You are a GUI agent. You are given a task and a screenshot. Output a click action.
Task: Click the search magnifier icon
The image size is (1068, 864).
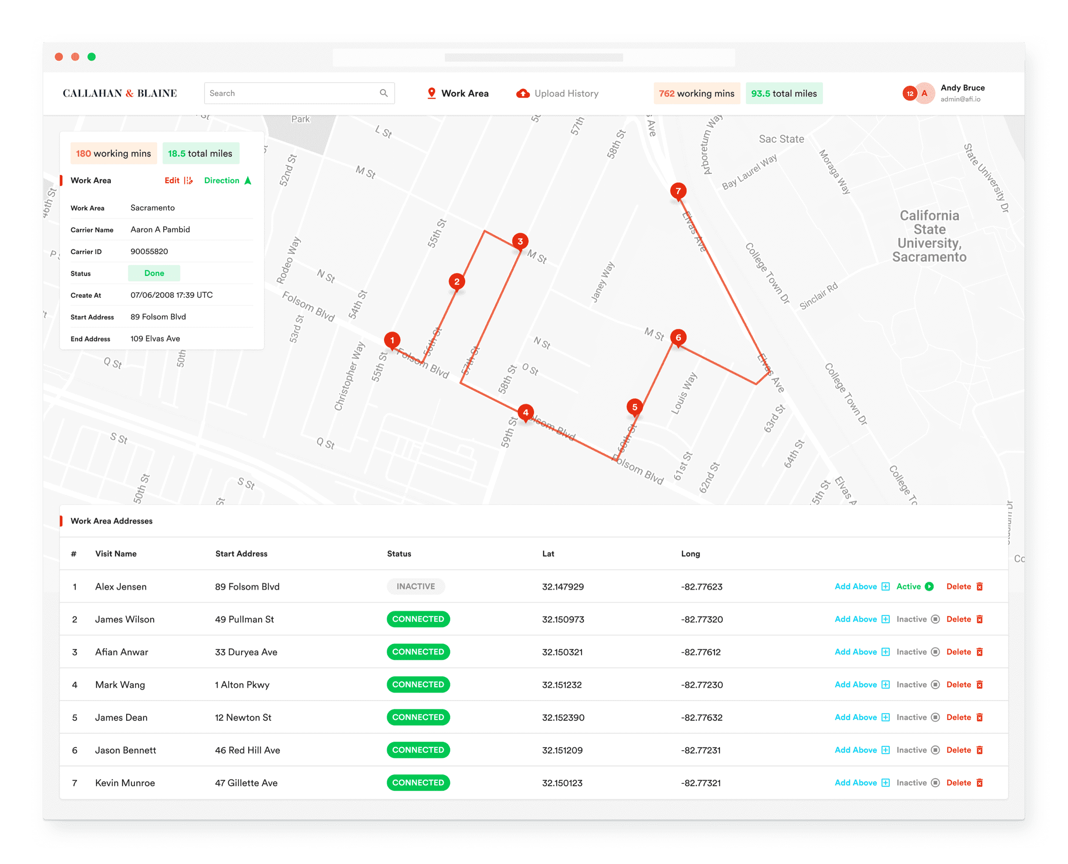(383, 93)
